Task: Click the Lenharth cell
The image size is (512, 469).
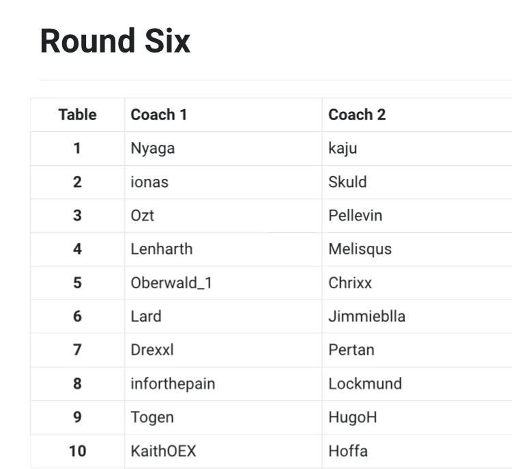Action: click(x=161, y=249)
